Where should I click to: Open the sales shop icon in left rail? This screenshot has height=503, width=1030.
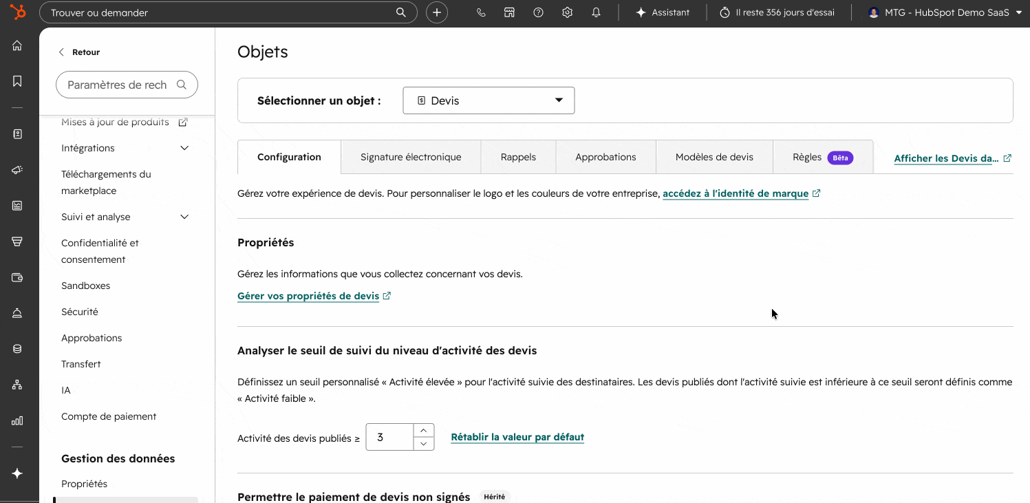tap(17, 242)
